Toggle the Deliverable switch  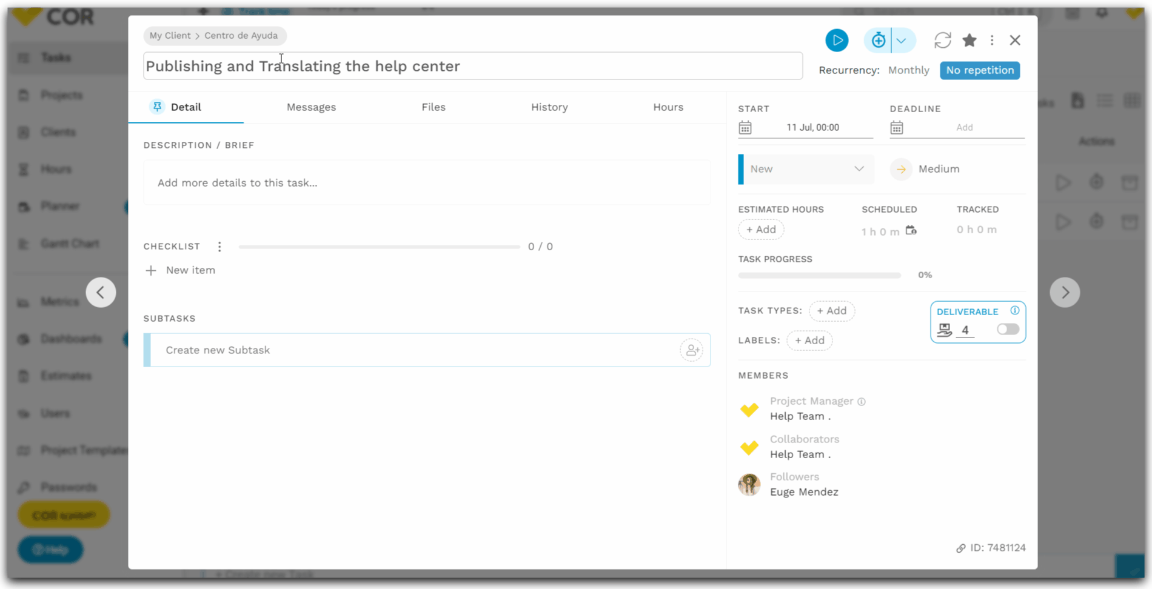[x=1008, y=329]
